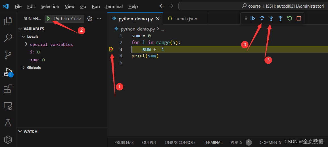Open the View menu
328x147 pixels.
[70, 7]
